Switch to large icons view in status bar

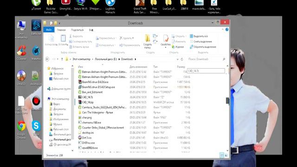pyautogui.click(x=226, y=155)
